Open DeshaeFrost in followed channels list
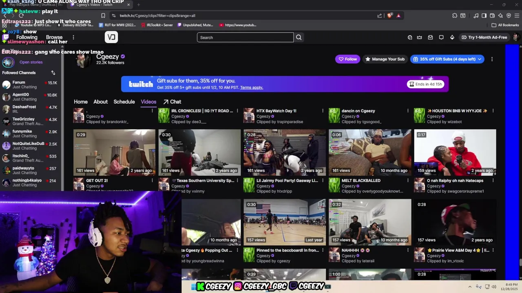The height and width of the screenshot is (293, 522). [29, 109]
